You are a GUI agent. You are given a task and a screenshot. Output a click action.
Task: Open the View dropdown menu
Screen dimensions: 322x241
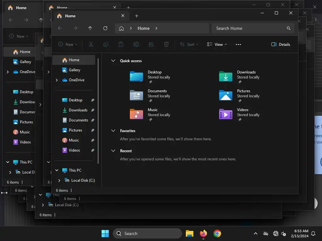pyautogui.click(x=217, y=44)
